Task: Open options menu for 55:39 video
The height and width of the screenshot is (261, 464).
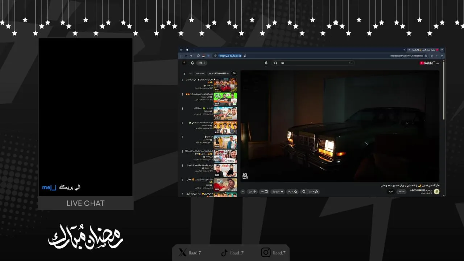Action: click(x=182, y=180)
